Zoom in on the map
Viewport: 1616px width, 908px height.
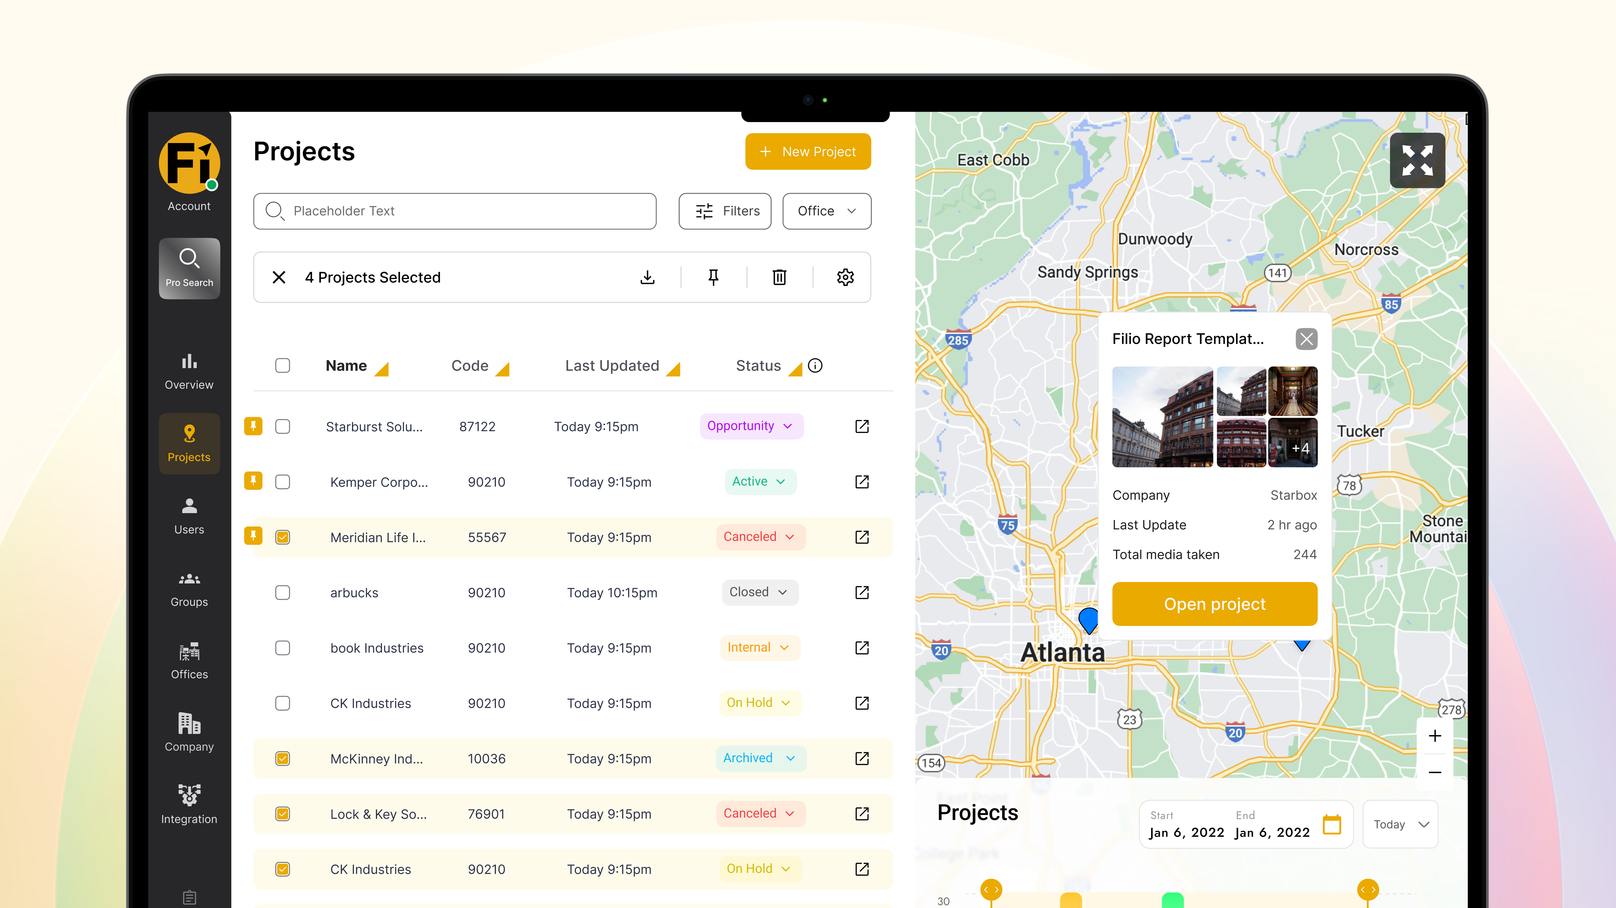(x=1435, y=736)
